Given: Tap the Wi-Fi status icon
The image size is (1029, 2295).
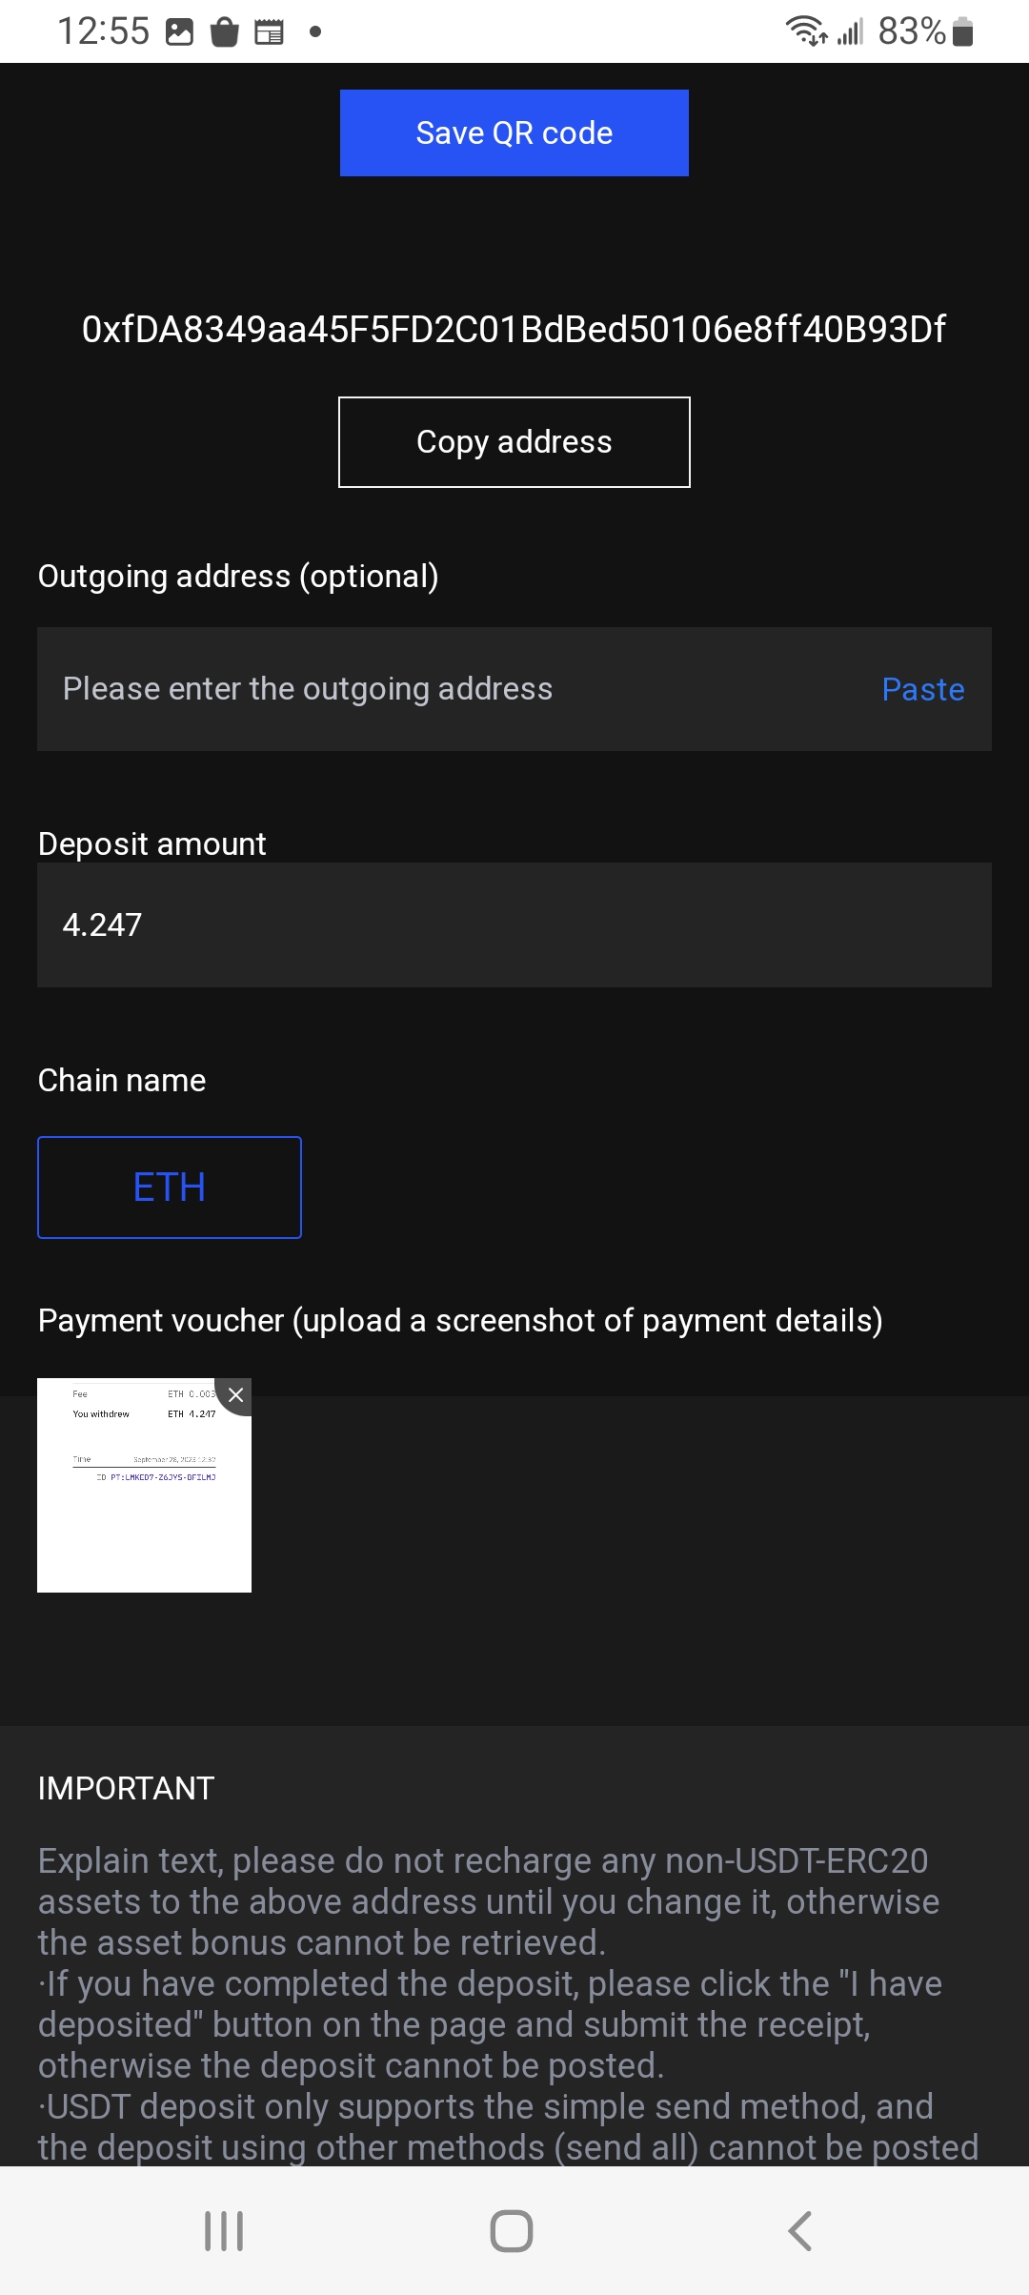Looking at the screenshot, I should 806,31.
